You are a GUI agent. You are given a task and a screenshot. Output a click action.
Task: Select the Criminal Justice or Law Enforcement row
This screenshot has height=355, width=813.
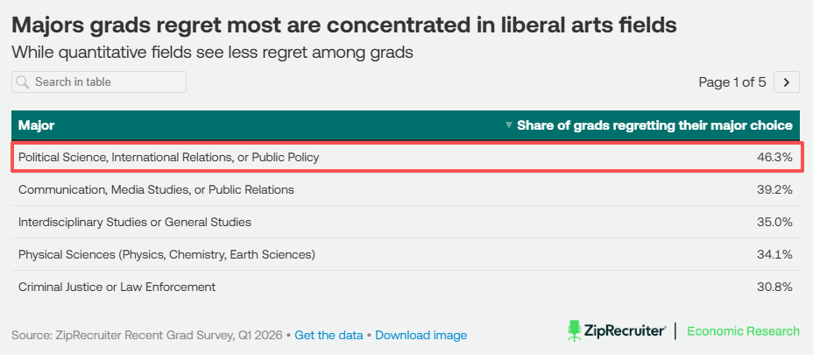pyautogui.click(x=406, y=287)
